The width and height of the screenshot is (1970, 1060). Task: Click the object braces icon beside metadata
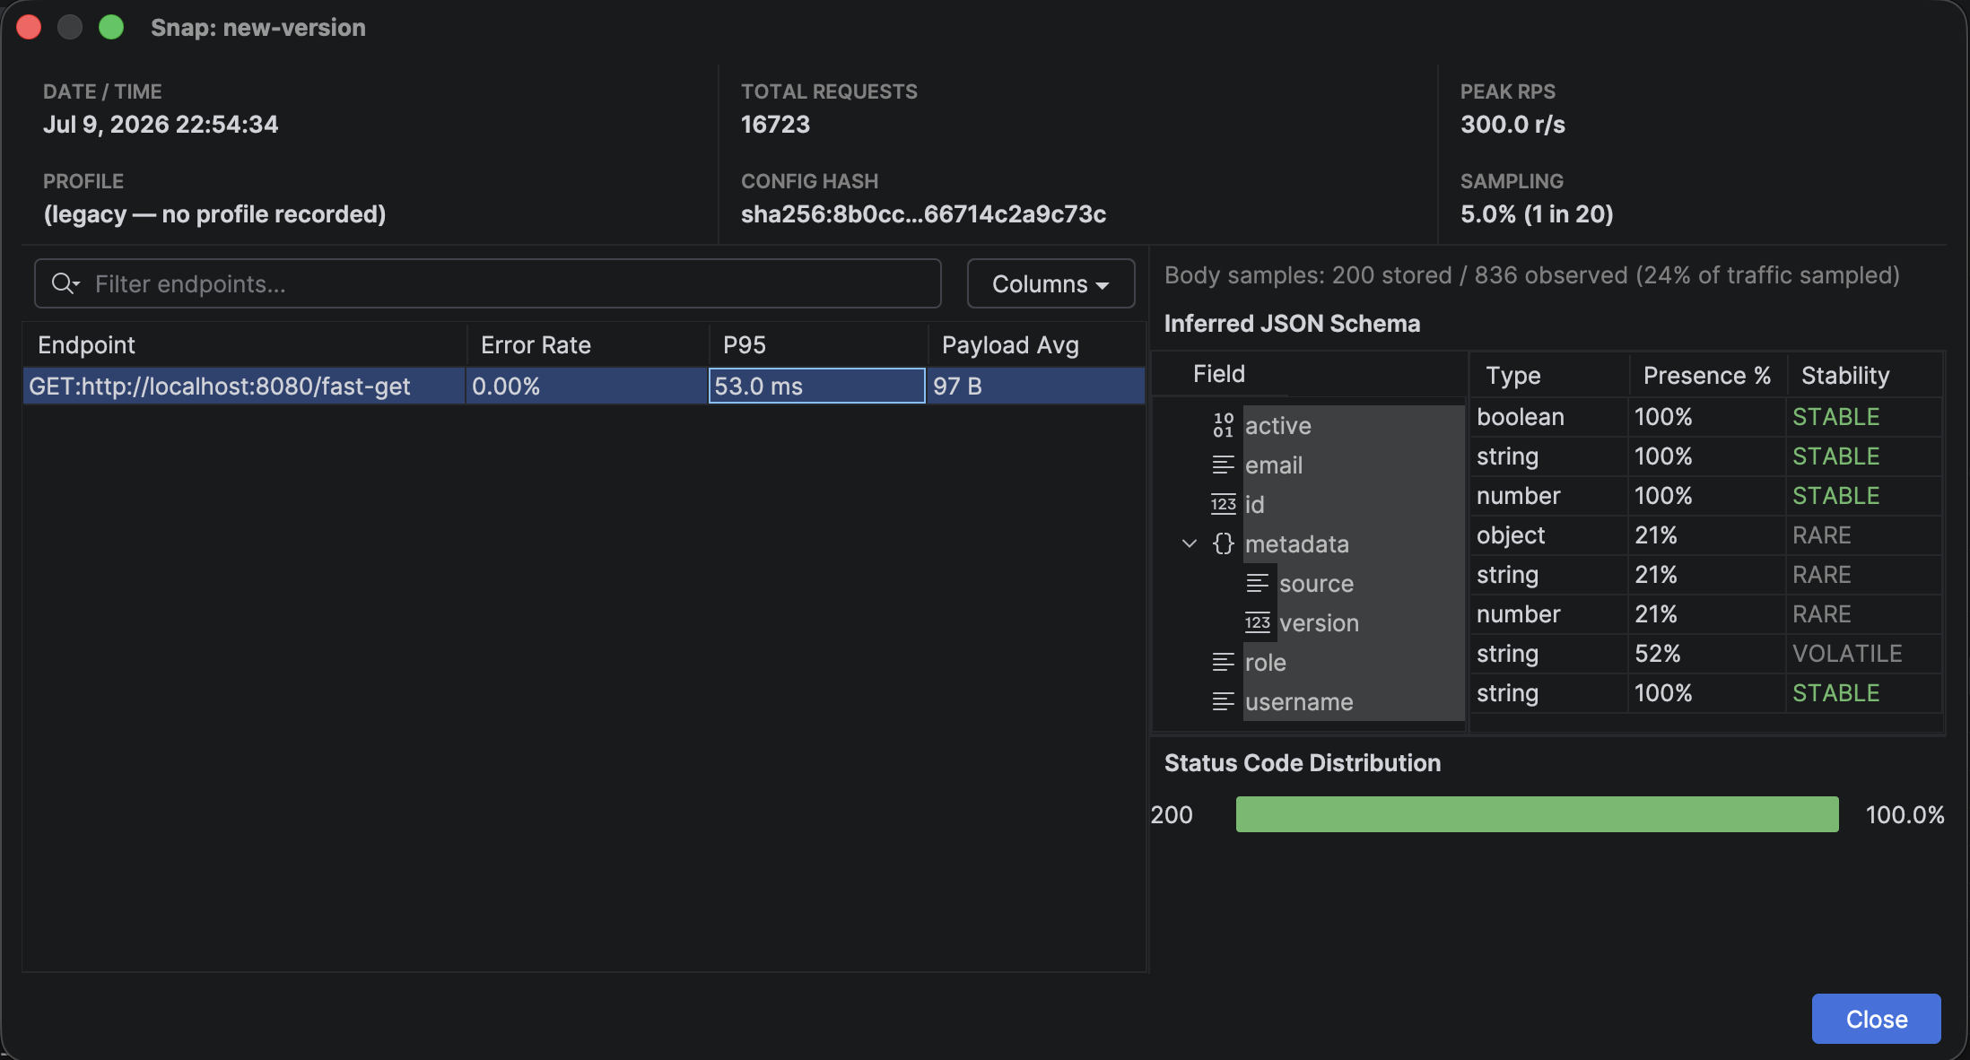pyautogui.click(x=1224, y=543)
